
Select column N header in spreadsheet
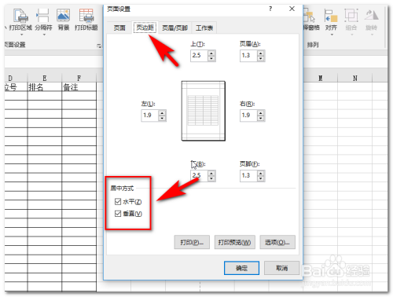pyautogui.click(x=355, y=78)
